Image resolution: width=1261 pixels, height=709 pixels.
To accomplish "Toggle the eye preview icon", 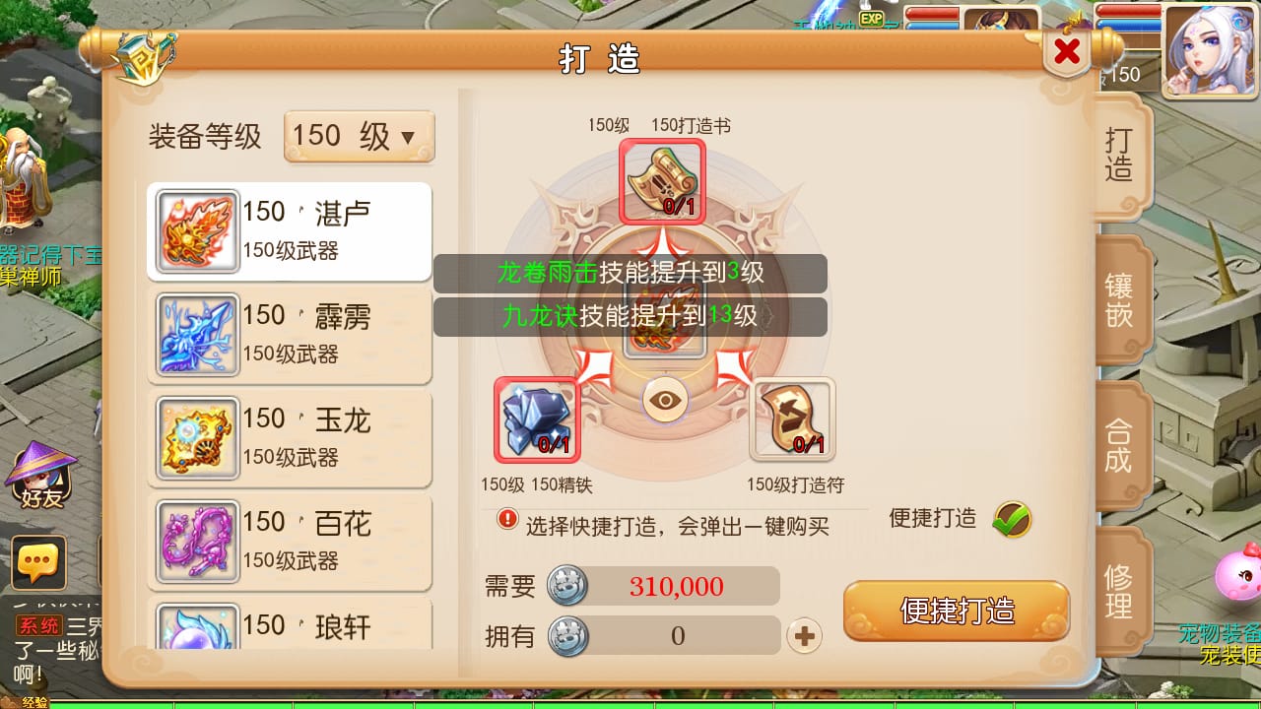I will pyautogui.click(x=666, y=400).
